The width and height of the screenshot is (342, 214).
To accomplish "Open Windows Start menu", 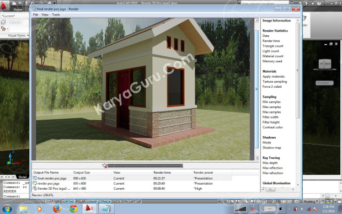I will click(7, 209).
